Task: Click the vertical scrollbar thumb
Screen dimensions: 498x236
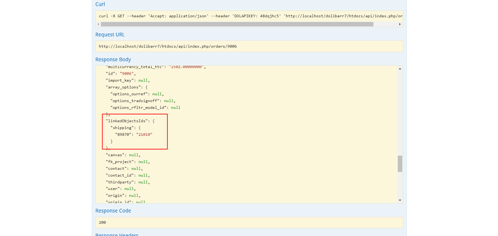Action: [x=400, y=165]
